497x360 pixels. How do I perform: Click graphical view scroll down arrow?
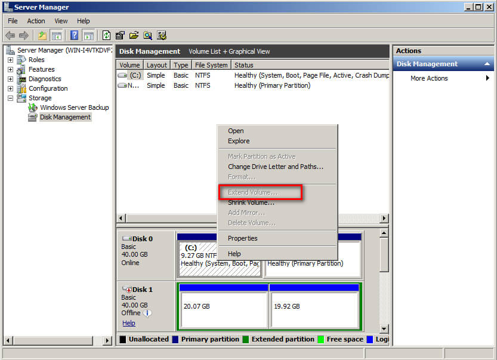[384, 328]
